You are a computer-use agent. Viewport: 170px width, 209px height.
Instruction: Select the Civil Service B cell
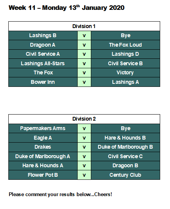[125, 63]
